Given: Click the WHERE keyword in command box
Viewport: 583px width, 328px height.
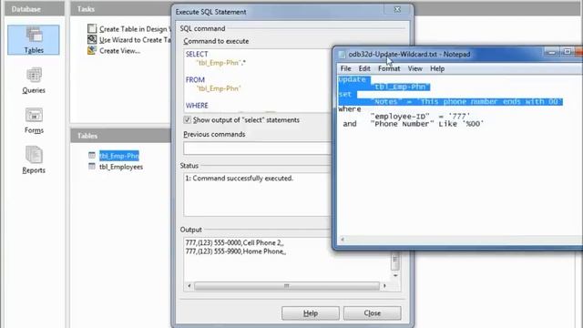Looking at the screenshot, I should click(197, 106).
